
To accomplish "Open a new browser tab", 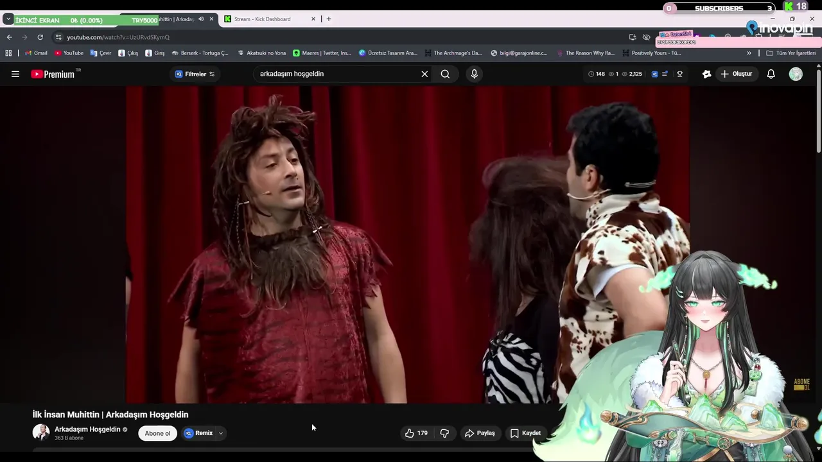I will 329,19.
